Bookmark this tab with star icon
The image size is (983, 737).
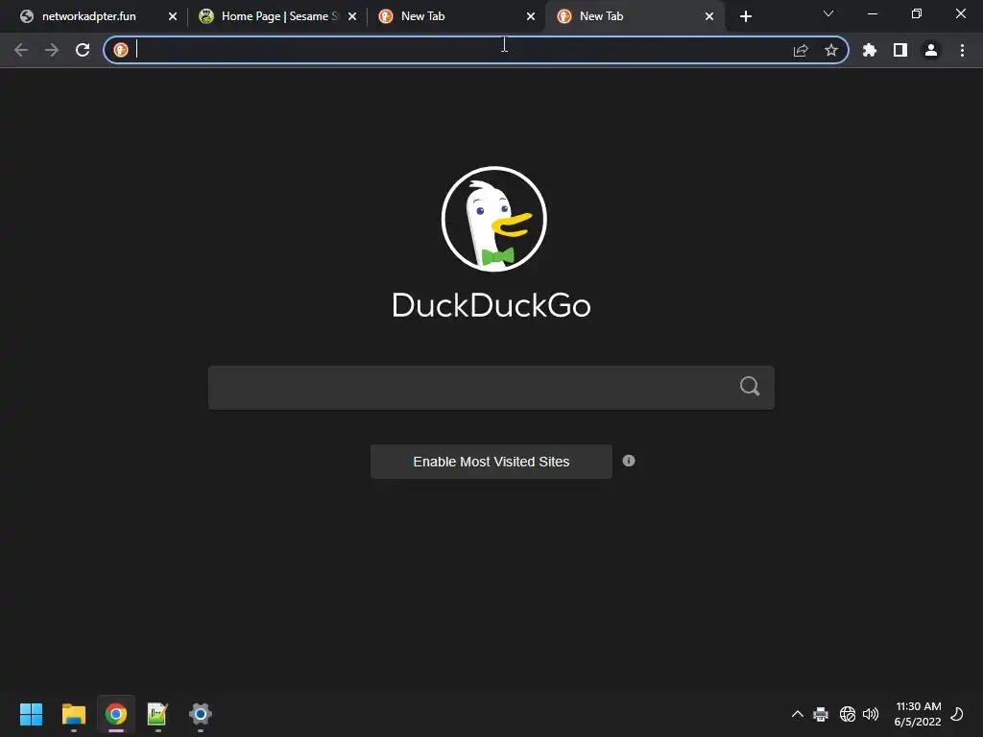831,50
